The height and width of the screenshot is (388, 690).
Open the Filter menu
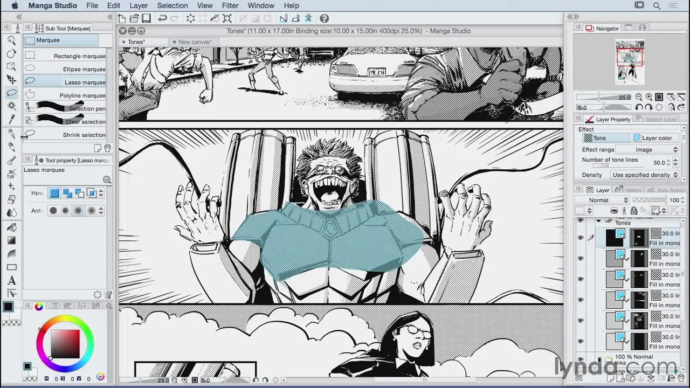point(230,5)
